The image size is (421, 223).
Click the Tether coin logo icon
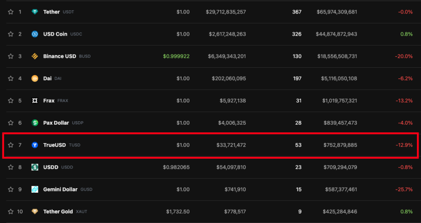click(x=35, y=12)
